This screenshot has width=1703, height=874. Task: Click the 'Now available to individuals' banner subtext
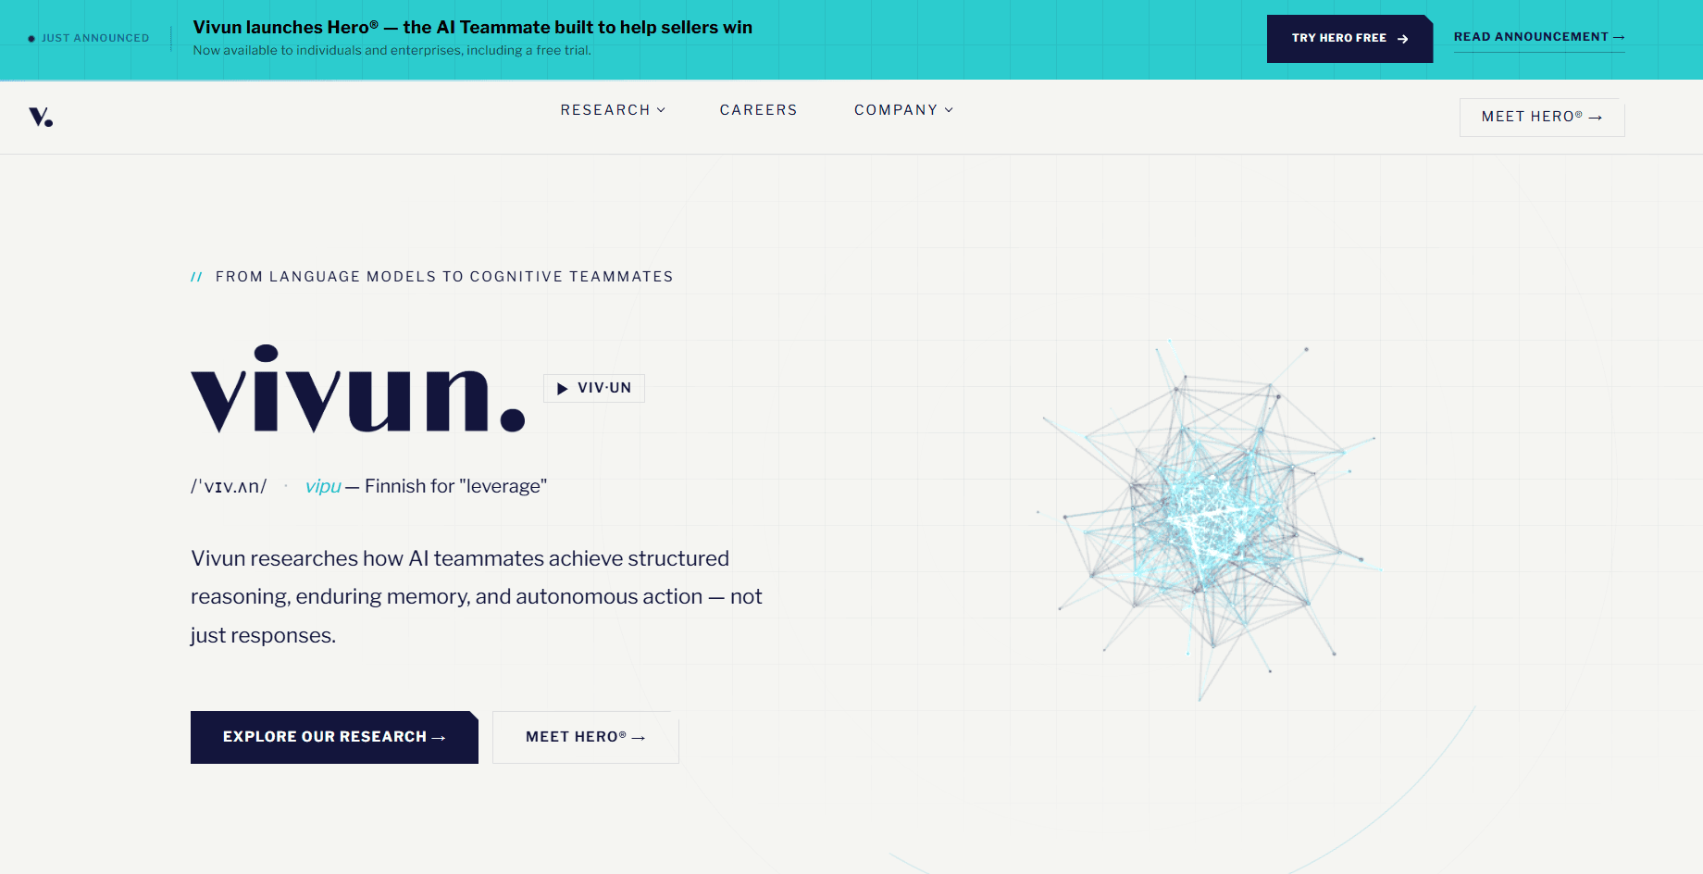tap(392, 51)
